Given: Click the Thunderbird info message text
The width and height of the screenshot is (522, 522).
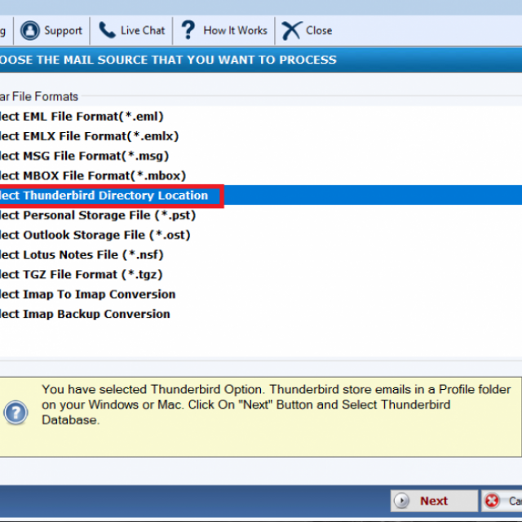Looking at the screenshot, I should coord(276,405).
